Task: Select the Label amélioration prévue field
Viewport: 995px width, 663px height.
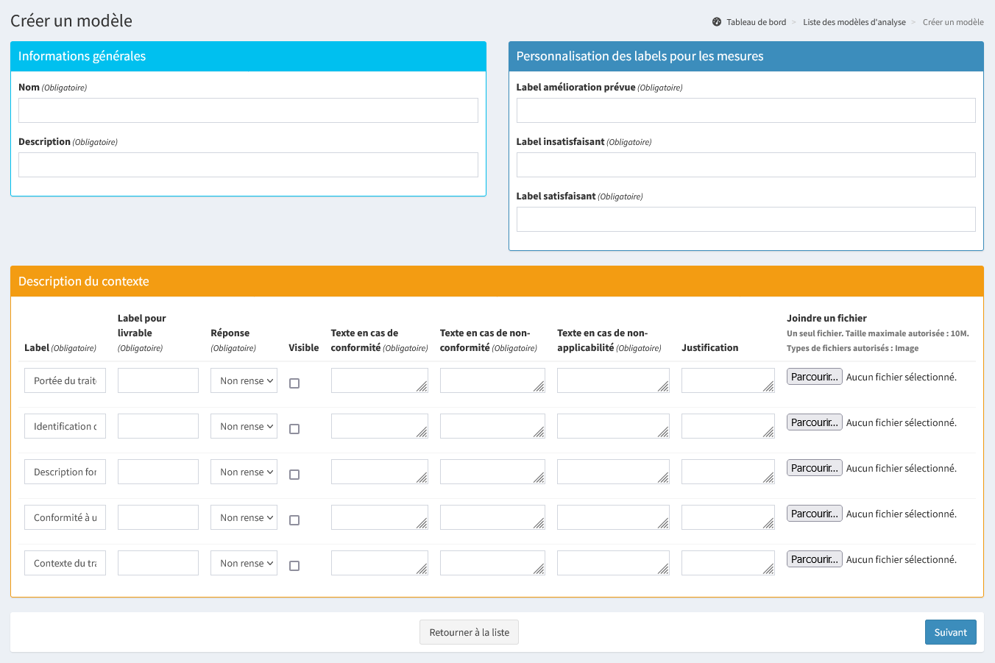Action: pos(746,110)
